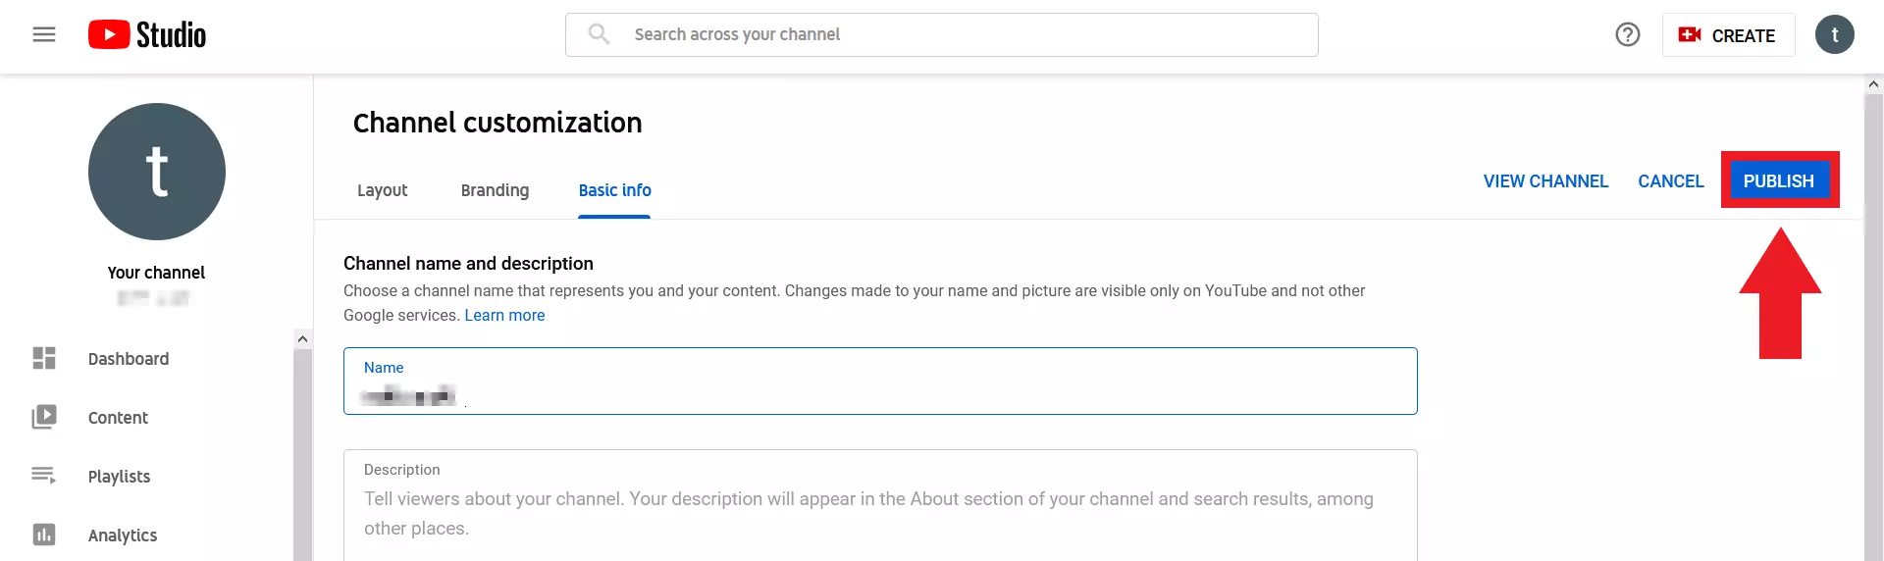Viewport: 1884px width, 561px height.
Task: Open the hamburger navigation menu
Action: pos(44,35)
